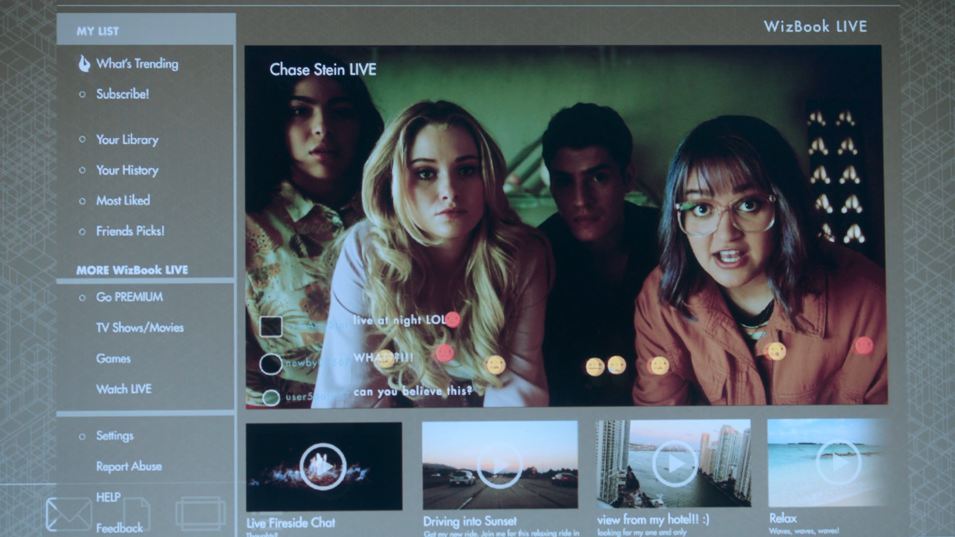
Task: Play the Live Fireside Chat video
Action: (323, 466)
